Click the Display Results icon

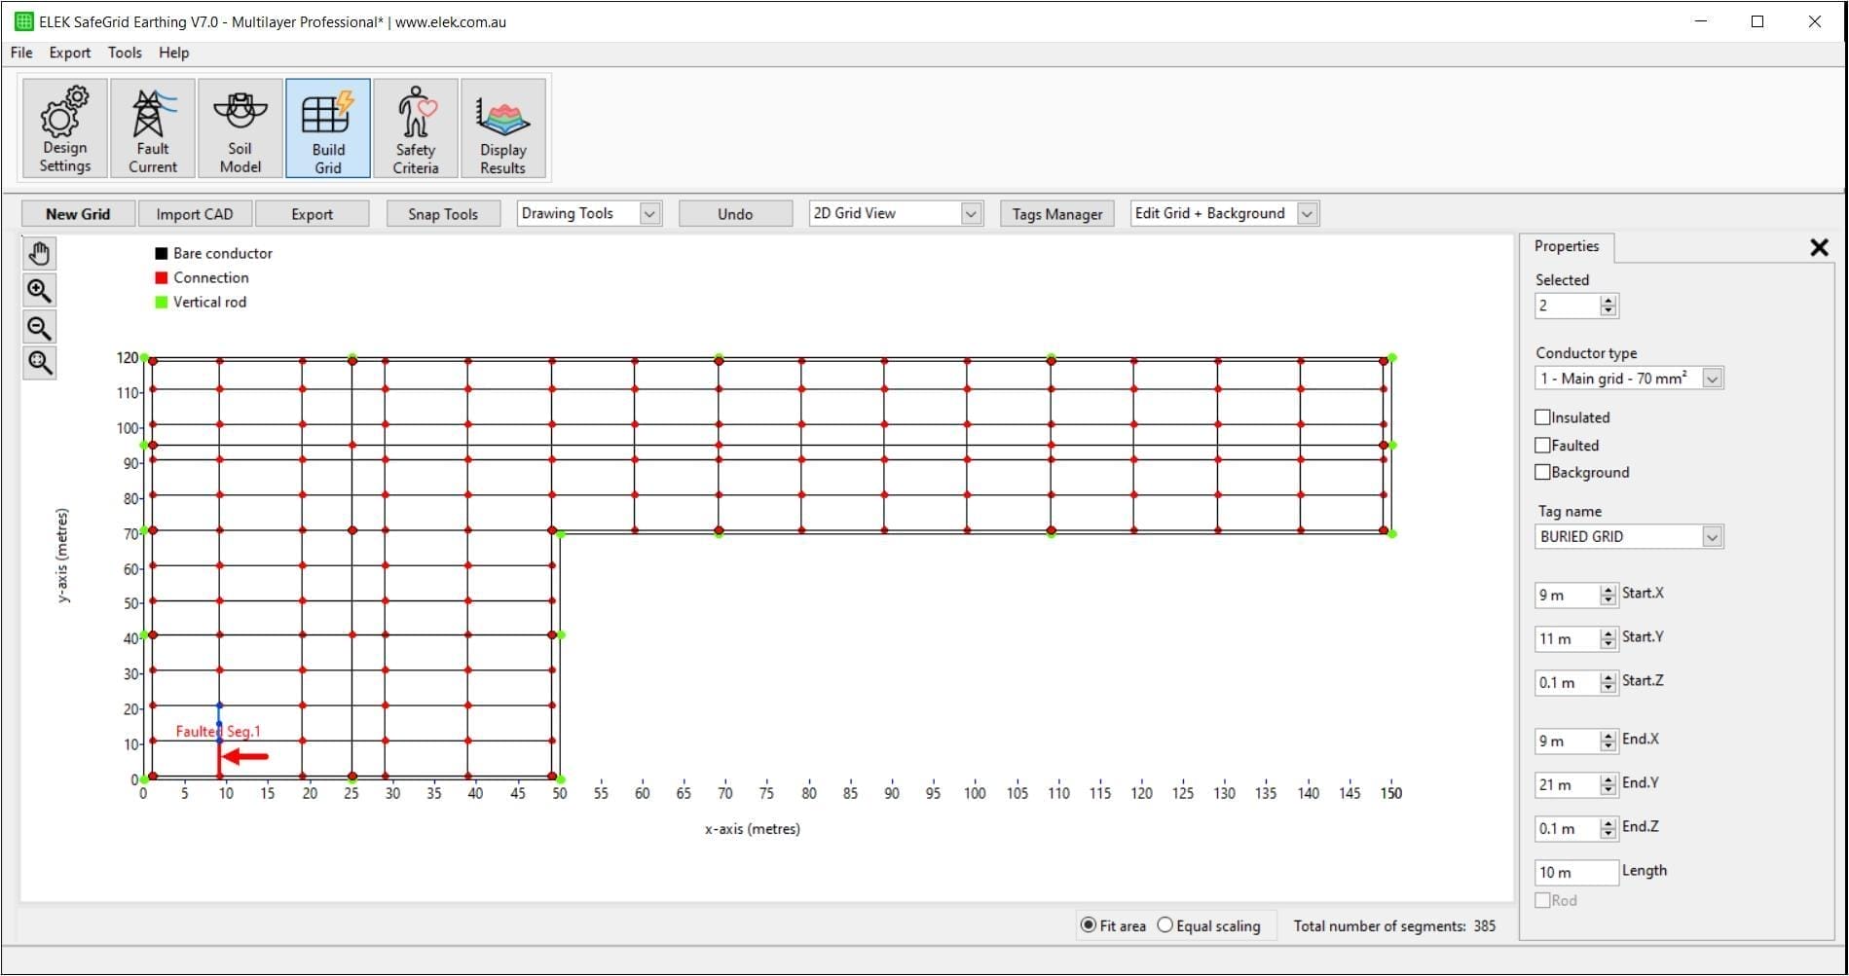[502, 127]
